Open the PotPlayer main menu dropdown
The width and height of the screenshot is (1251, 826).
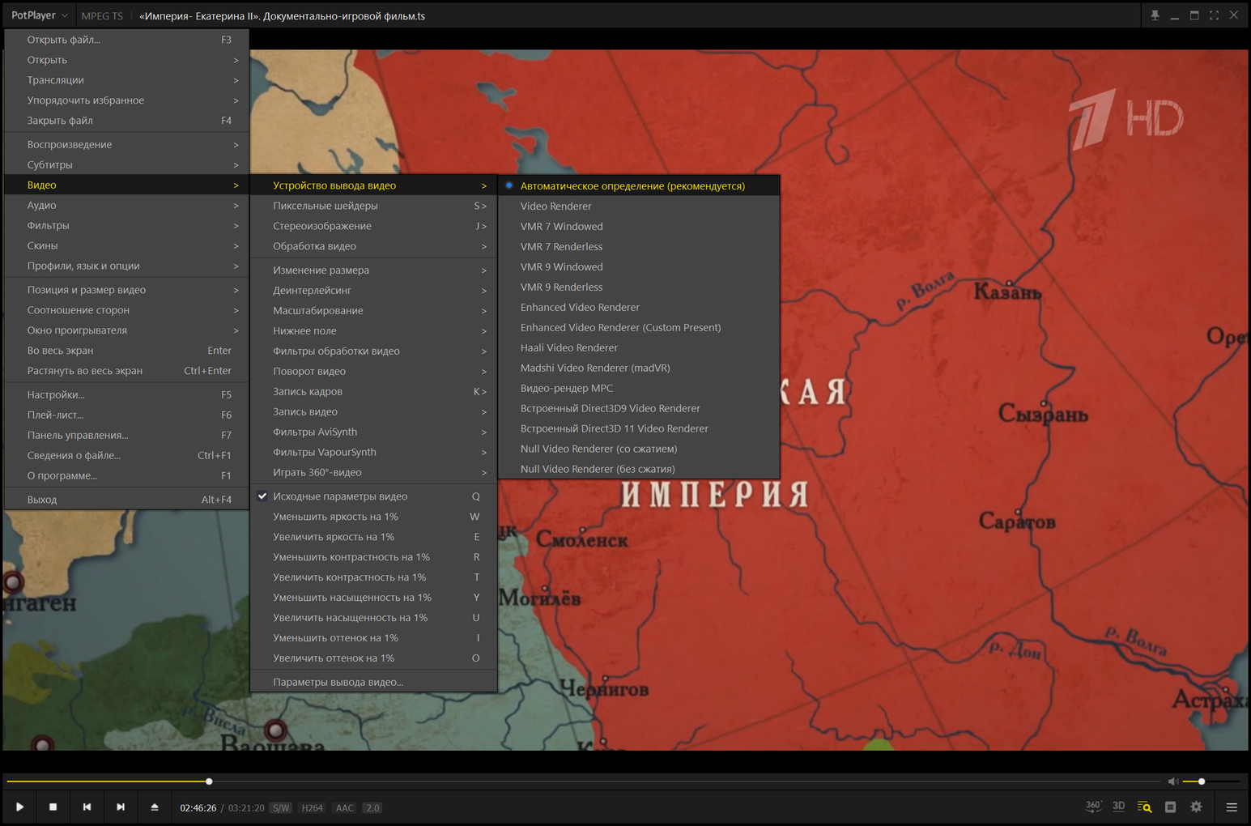40,15
